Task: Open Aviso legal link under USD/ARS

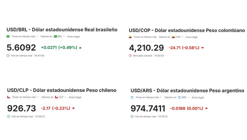Action: tap(198, 97)
